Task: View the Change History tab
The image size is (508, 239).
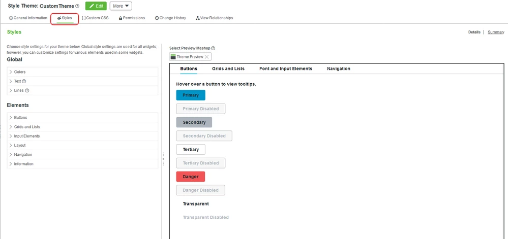Action: coord(170,18)
